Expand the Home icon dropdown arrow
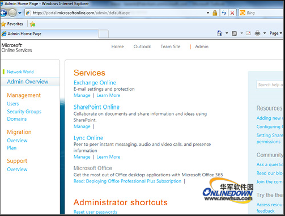This screenshot has width=285, height=216. [x=227, y=33]
